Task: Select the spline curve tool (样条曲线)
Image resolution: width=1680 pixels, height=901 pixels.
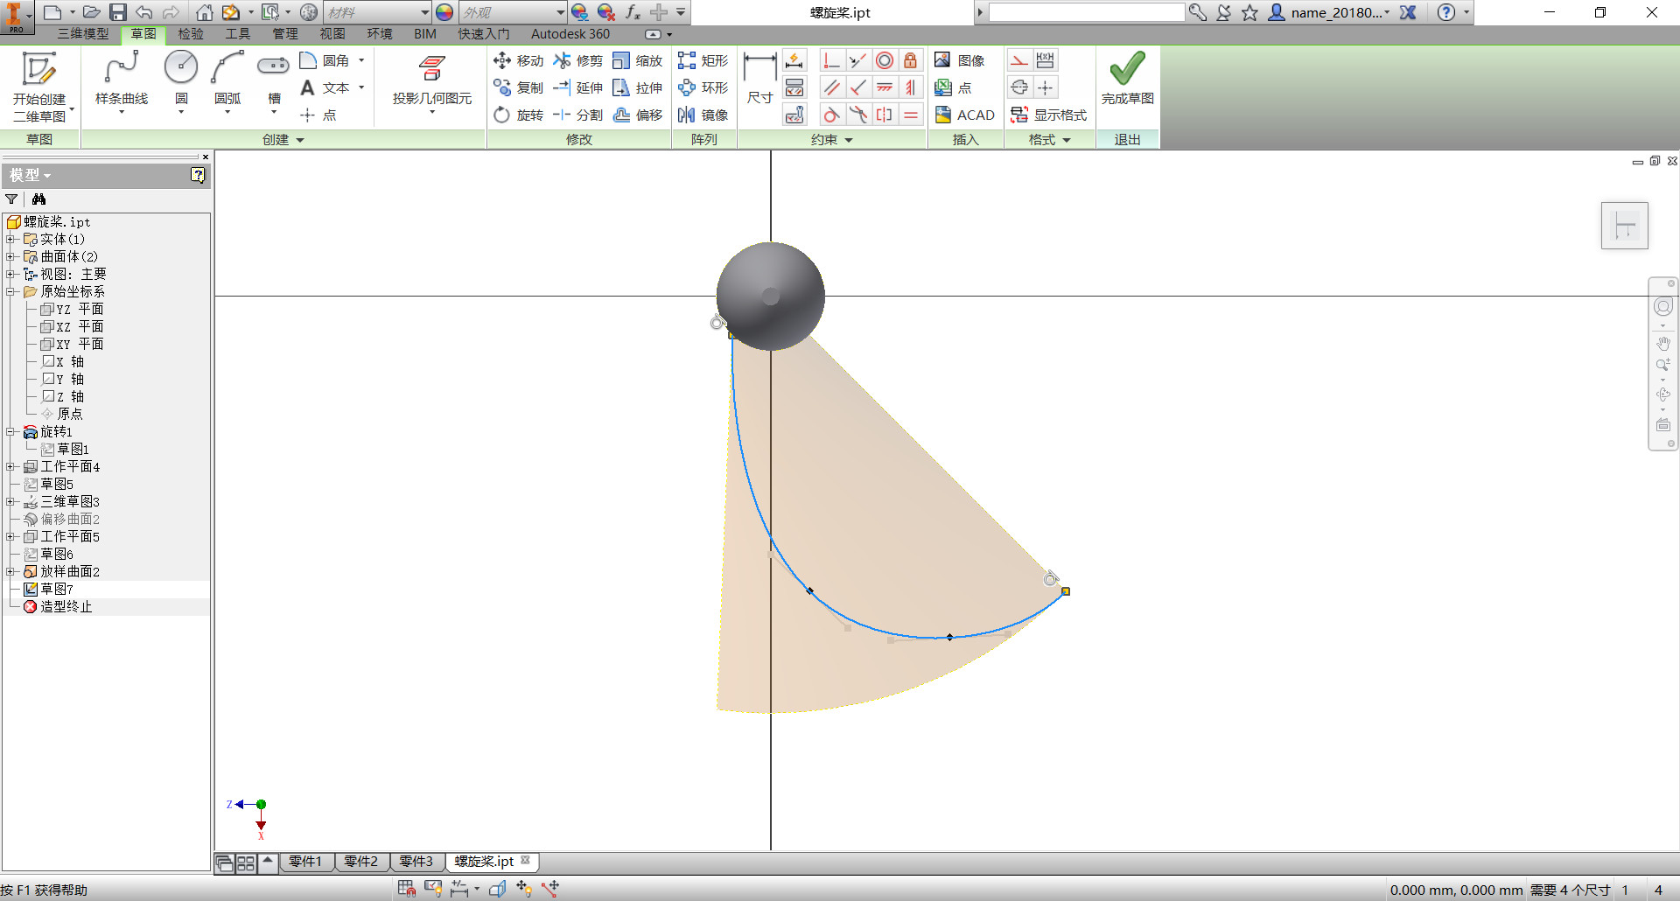Action: click(x=122, y=80)
